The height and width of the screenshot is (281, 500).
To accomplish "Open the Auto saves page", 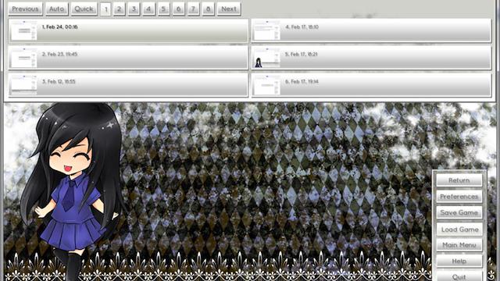I will click(57, 9).
